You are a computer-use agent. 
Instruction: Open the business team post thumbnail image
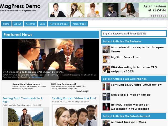coord(75,115)
